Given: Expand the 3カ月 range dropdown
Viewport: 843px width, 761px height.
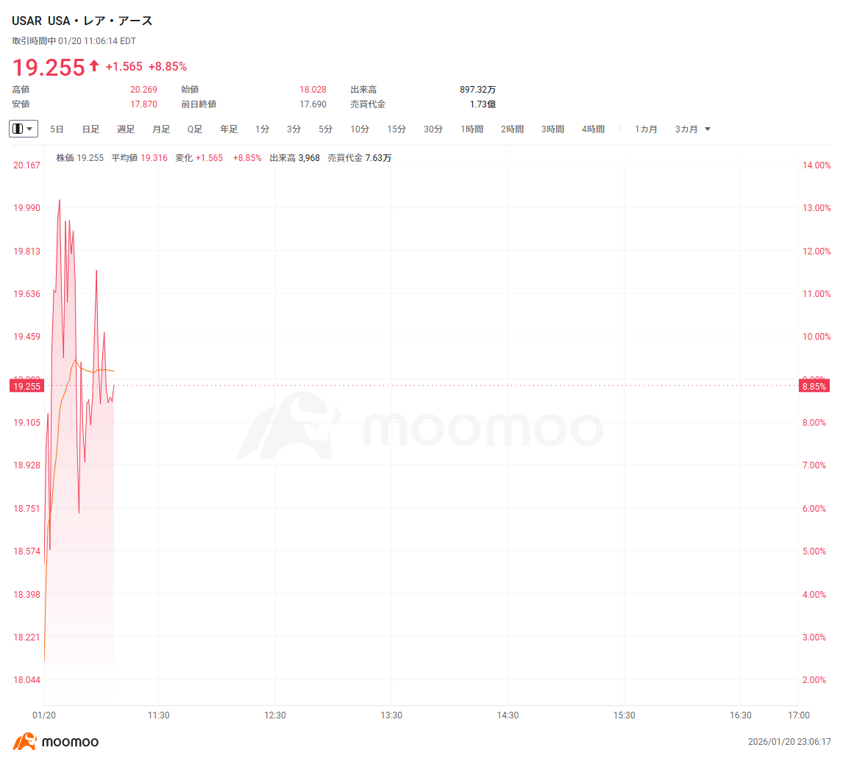Looking at the screenshot, I should 693,129.
